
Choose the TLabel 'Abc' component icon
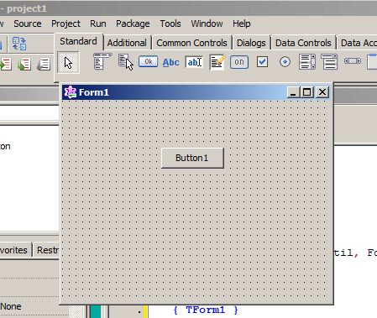click(x=171, y=62)
